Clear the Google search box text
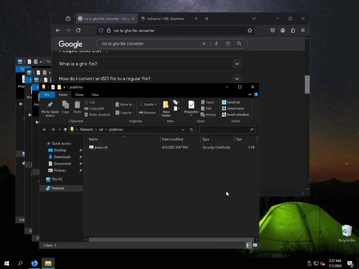The width and height of the screenshot is (359, 269). coord(204,44)
